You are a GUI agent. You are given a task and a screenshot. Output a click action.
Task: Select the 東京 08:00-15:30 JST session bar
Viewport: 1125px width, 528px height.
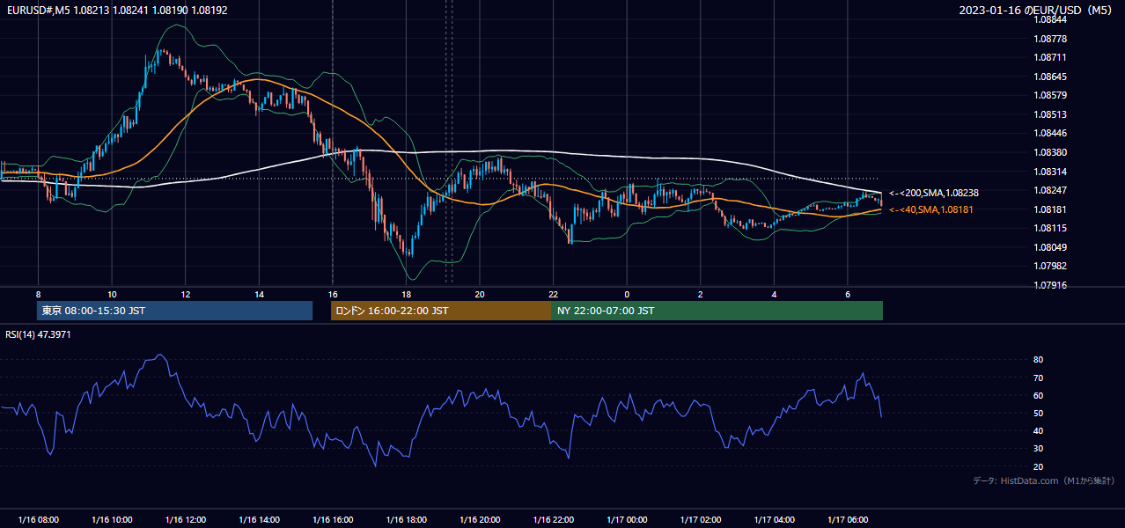point(175,311)
